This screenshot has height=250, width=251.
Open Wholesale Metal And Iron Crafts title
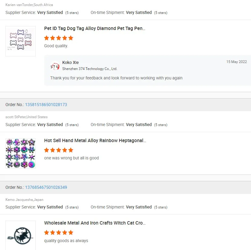pyautogui.click(x=95, y=223)
